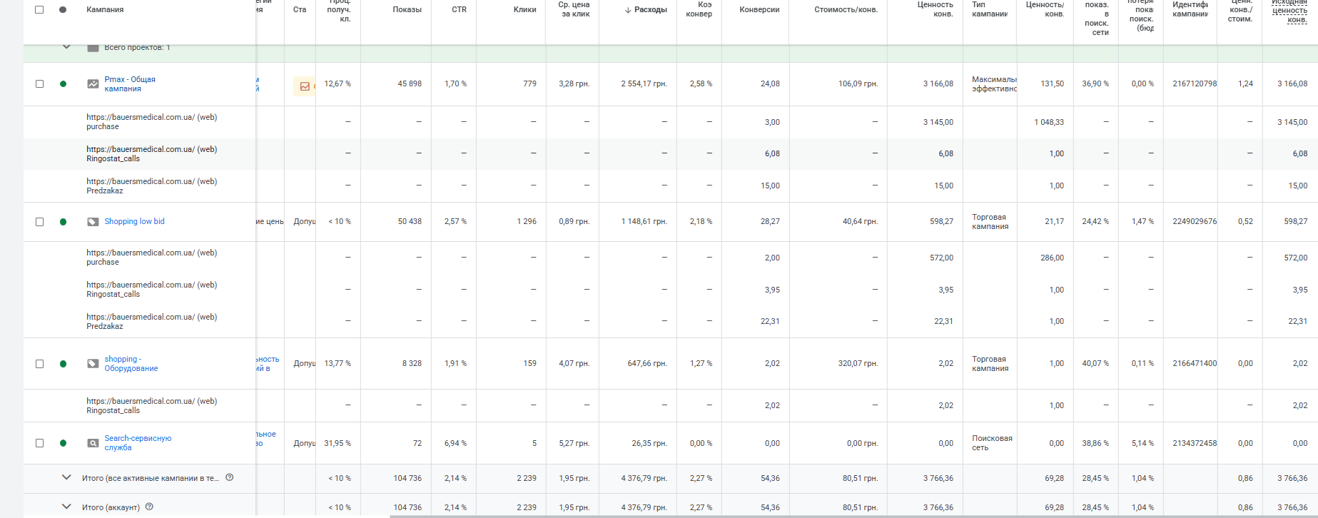The height and width of the screenshot is (518, 1318).
Task: Click the green status dot for Pmax campaign
Action: point(64,84)
